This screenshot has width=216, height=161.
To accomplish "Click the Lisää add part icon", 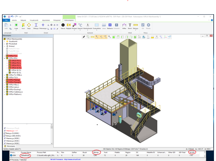I will 16,25.
